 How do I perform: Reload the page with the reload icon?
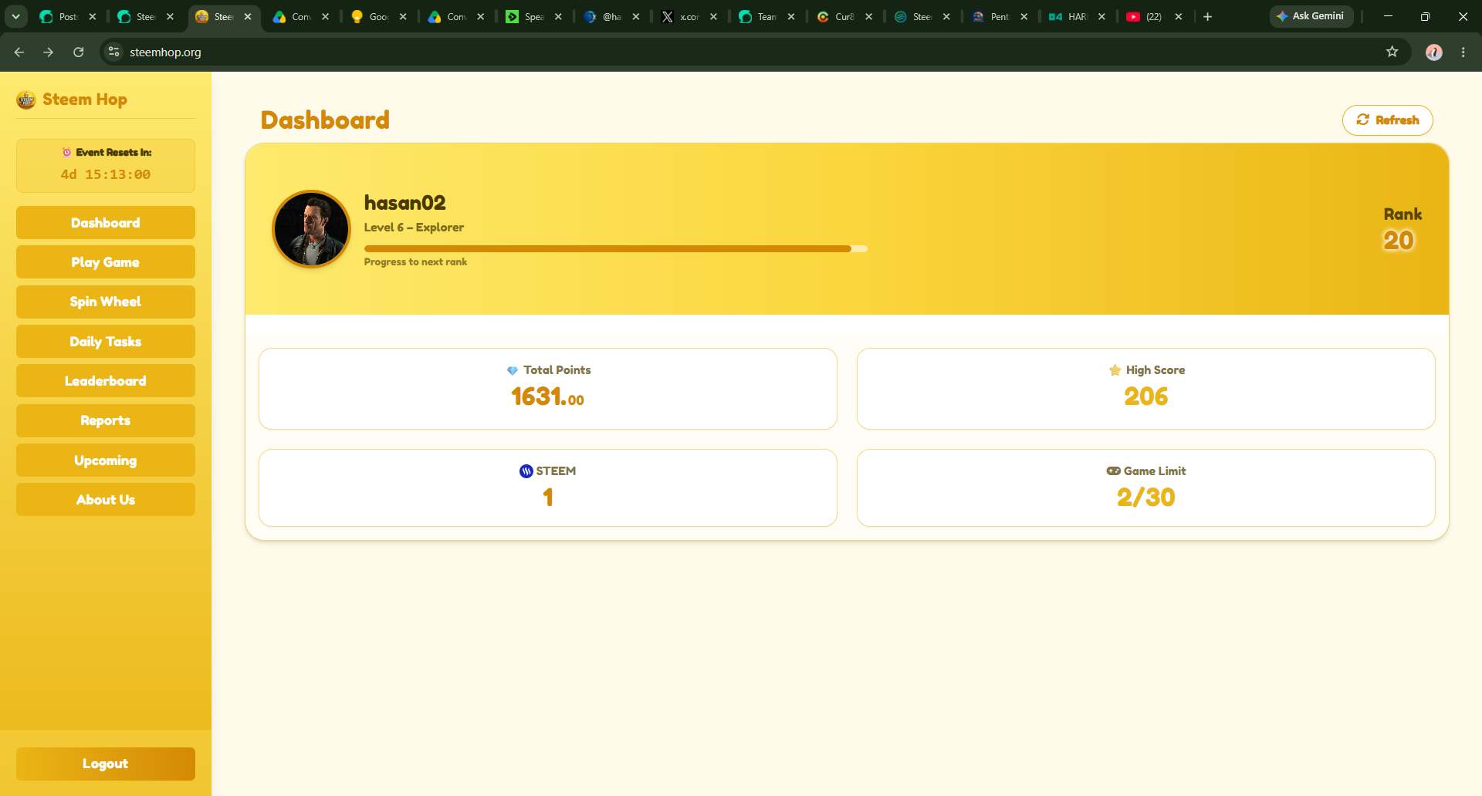(x=78, y=52)
